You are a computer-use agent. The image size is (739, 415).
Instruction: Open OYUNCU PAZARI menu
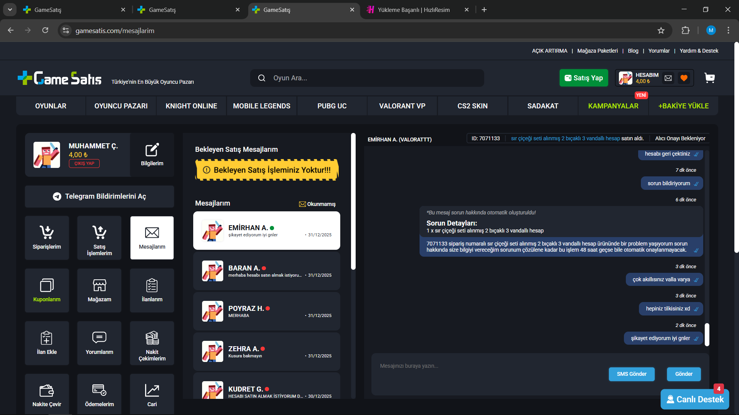pyautogui.click(x=121, y=106)
